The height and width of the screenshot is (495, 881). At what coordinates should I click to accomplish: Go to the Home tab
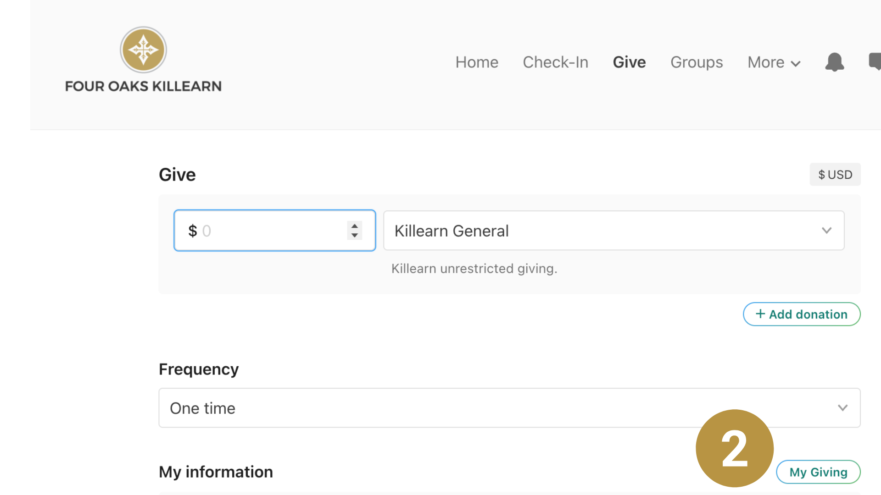click(476, 62)
